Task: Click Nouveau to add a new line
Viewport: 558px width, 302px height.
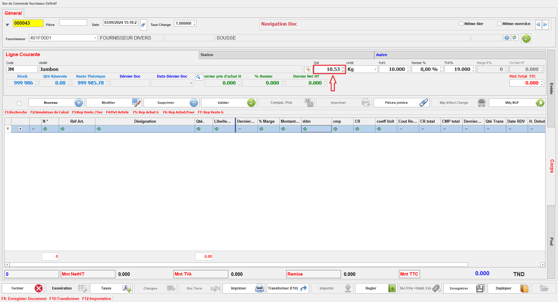Action: pos(56,103)
